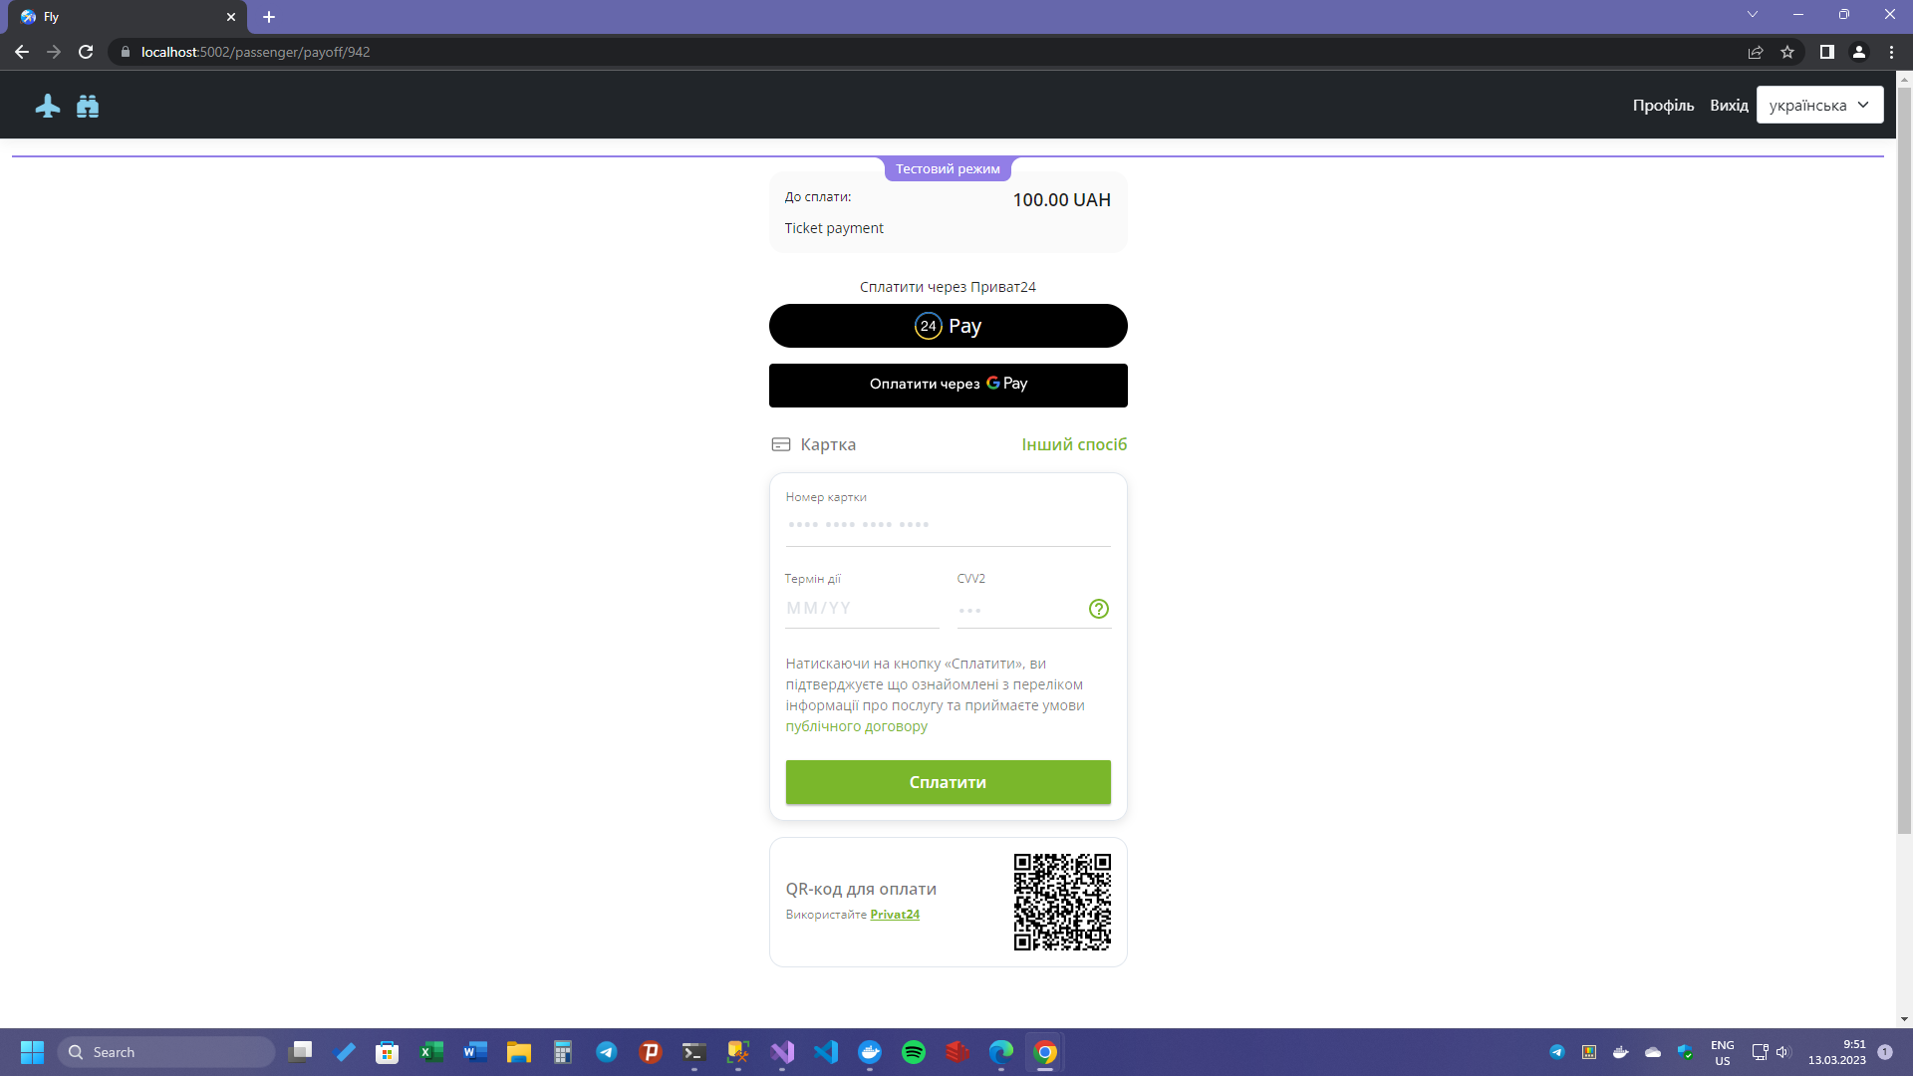The height and width of the screenshot is (1076, 1913).
Task: Click the публічного договору link
Action: pyautogui.click(x=857, y=726)
